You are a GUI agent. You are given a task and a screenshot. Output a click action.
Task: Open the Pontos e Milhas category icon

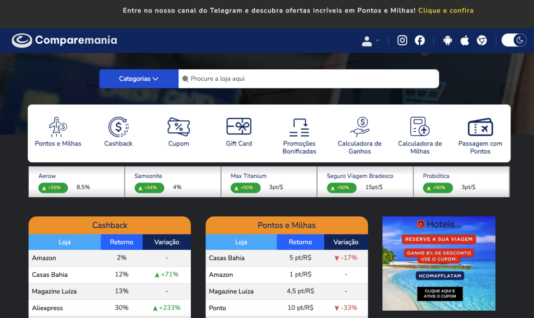point(58,127)
